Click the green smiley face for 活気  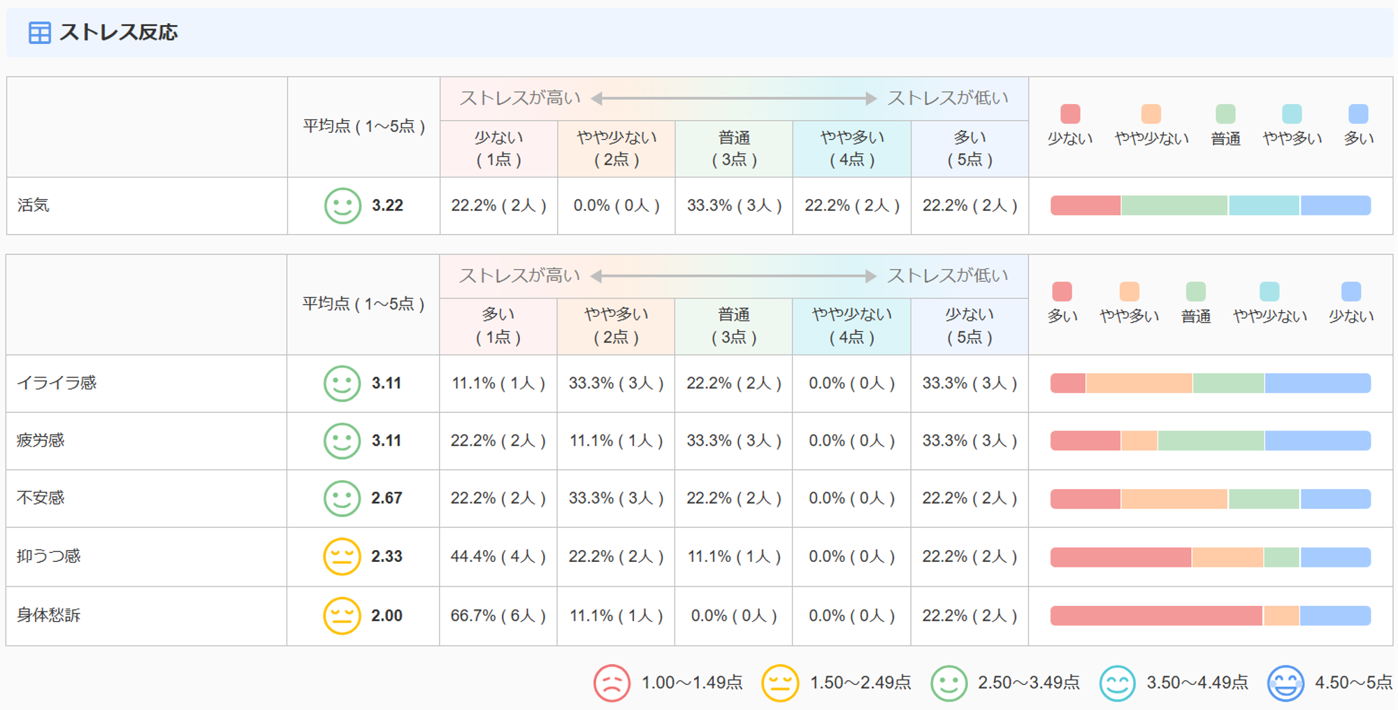(343, 205)
